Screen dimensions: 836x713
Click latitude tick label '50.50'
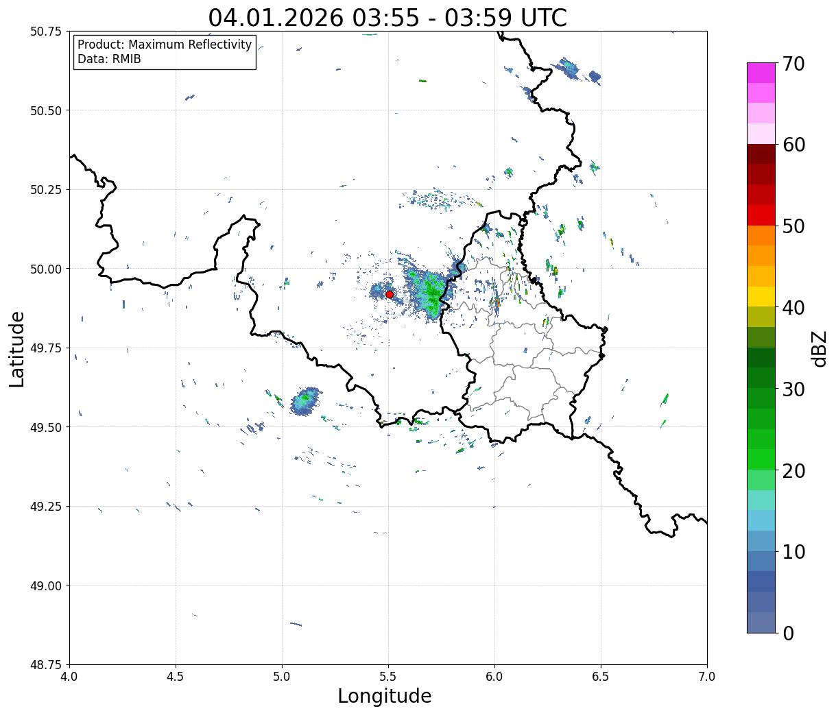pyautogui.click(x=45, y=110)
